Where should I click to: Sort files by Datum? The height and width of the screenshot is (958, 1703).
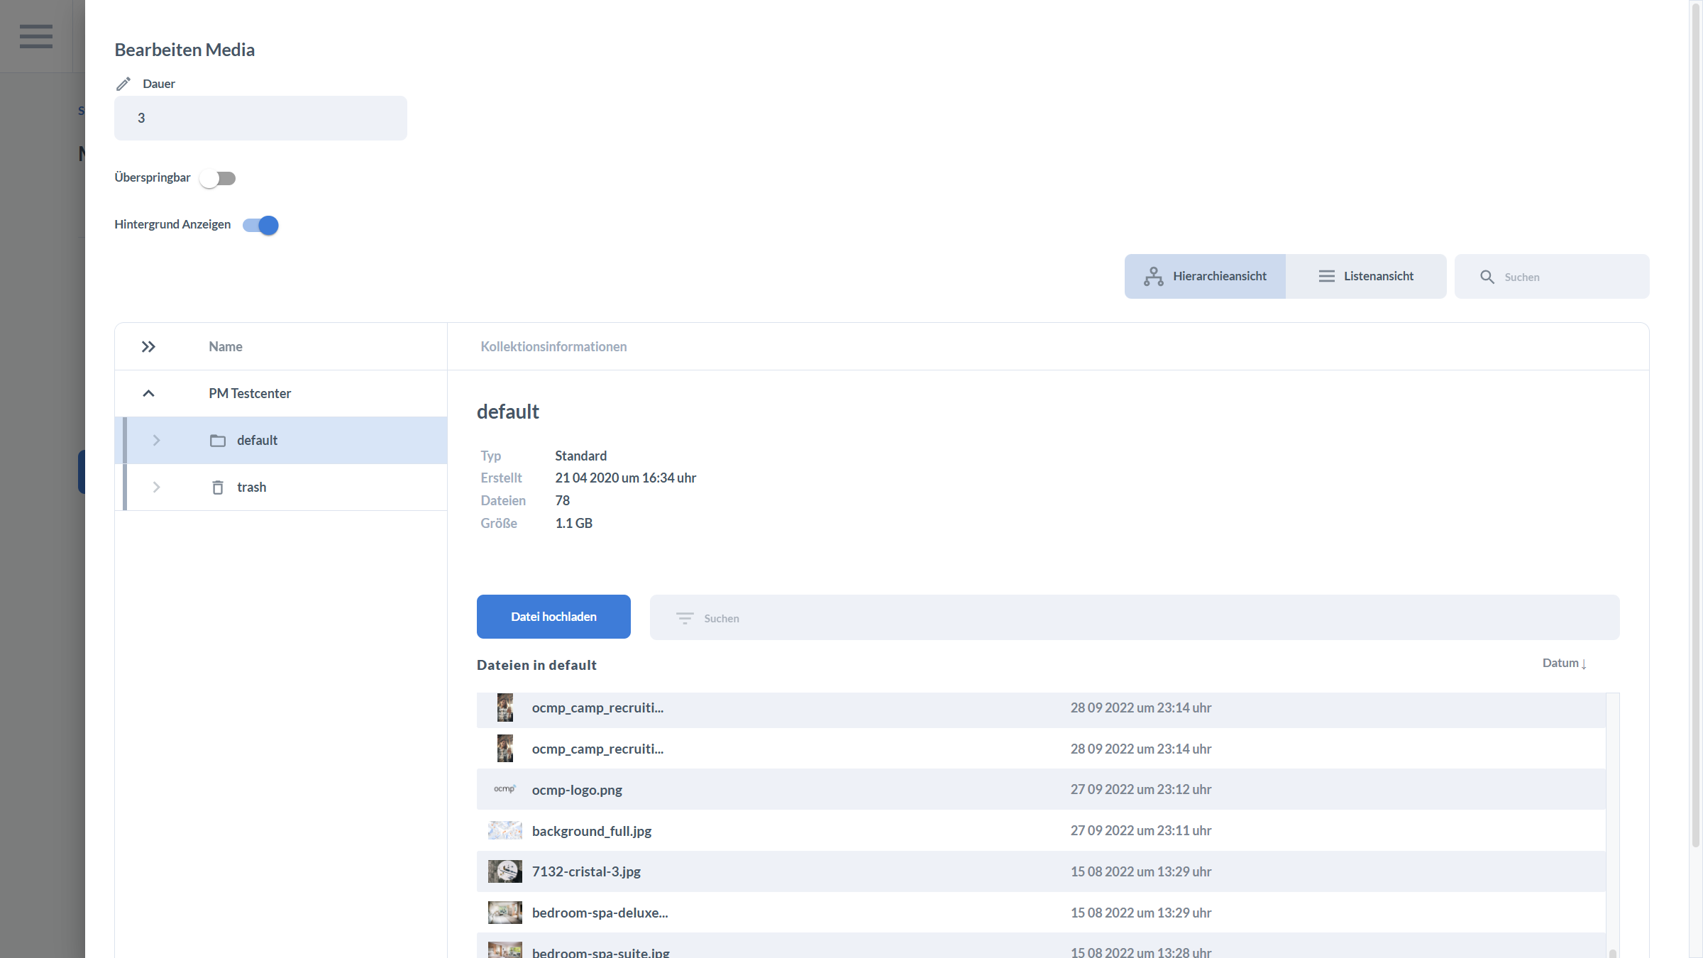[x=1564, y=663]
